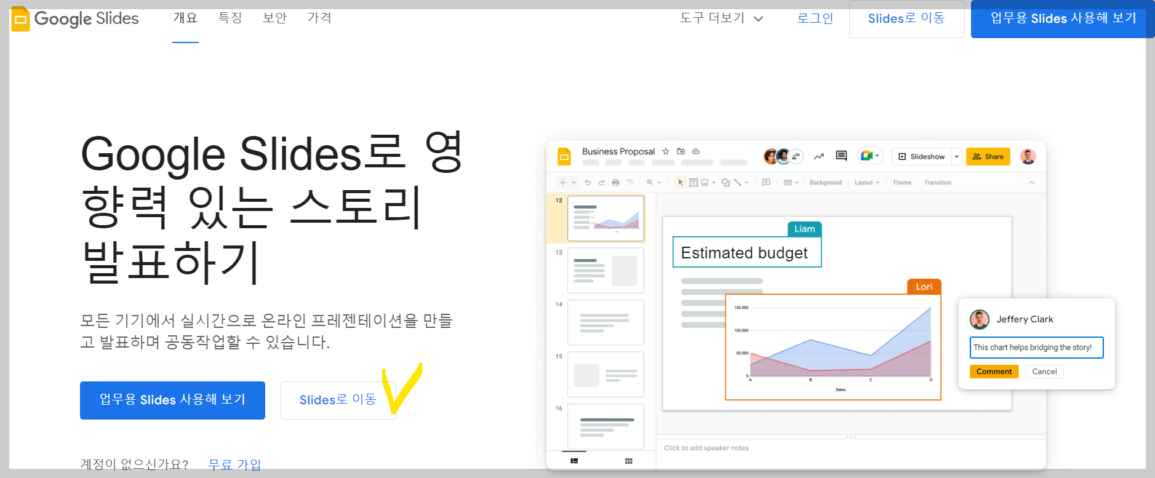Select slide 15 thumbnail

pyautogui.click(x=605, y=375)
